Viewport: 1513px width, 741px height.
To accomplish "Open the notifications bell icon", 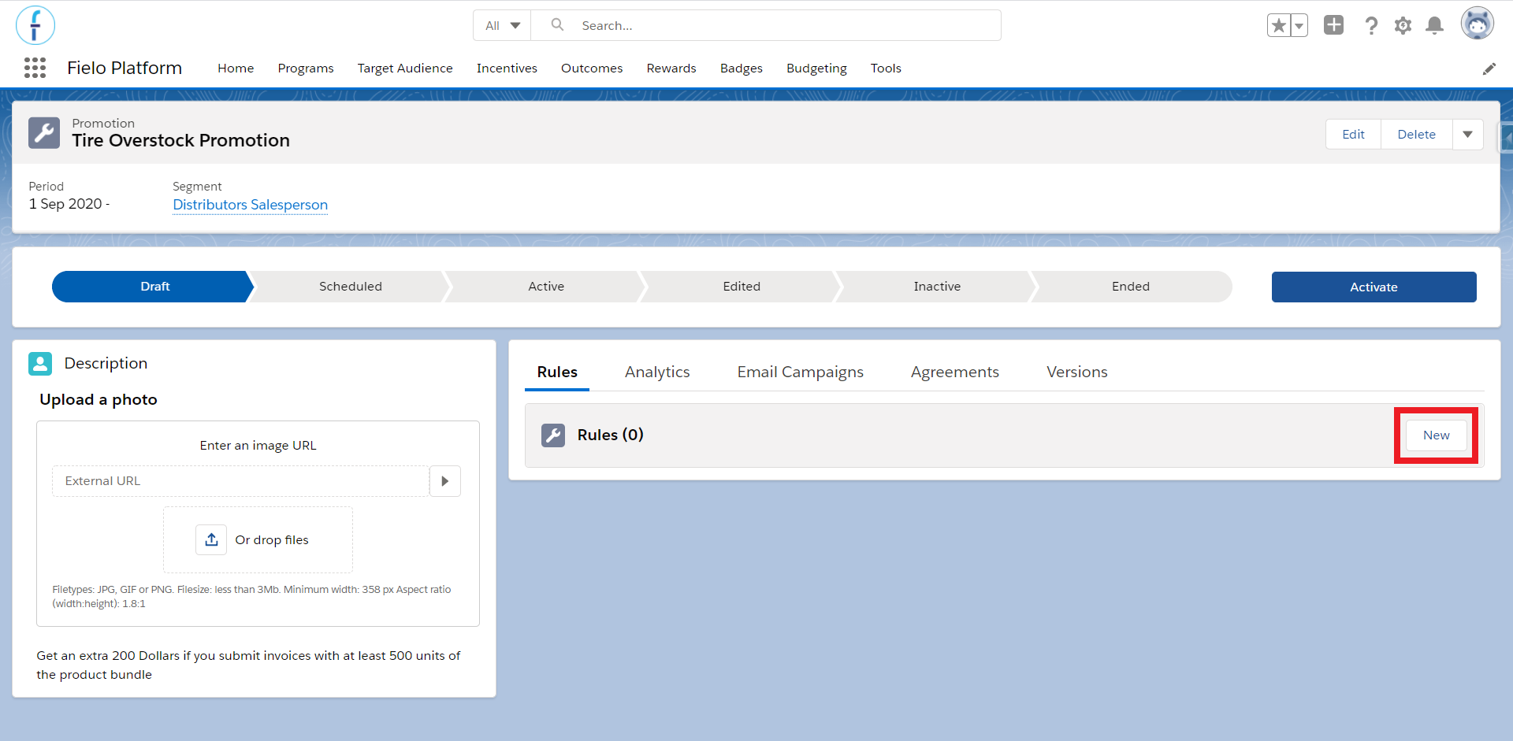I will (x=1435, y=25).
